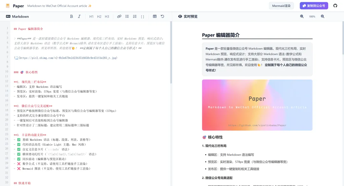Click editor line '**3. 丰富的功能支持**'

pos(30,135)
